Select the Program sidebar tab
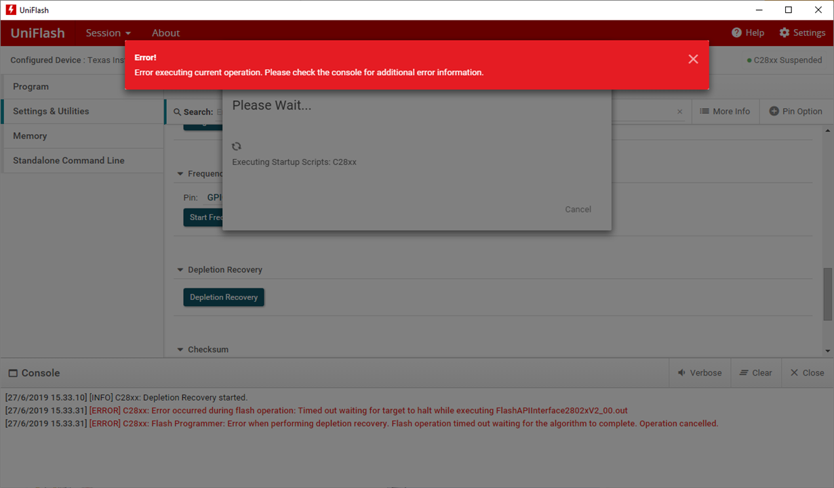 coord(82,87)
